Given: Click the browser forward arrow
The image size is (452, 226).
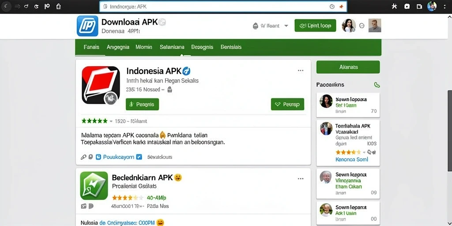Looking at the screenshot, I should (17, 6).
